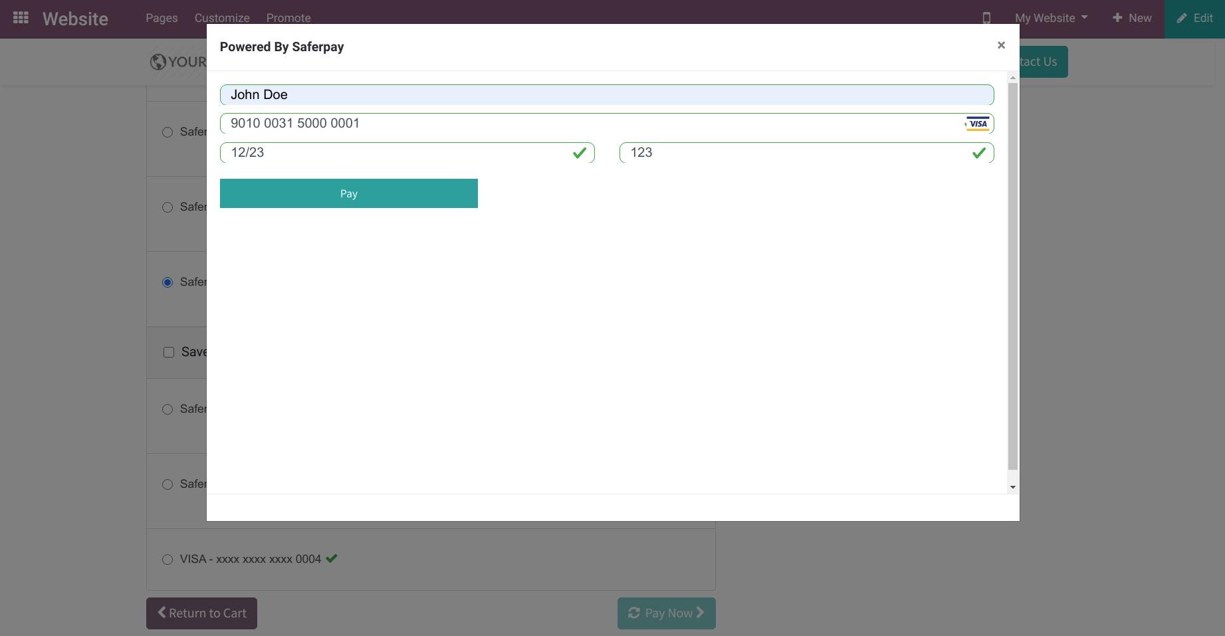Open the Pages menu

click(x=162, y=18)
